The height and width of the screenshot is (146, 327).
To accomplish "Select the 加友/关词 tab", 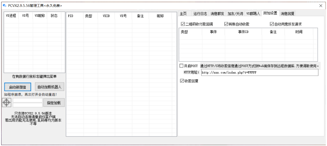I will tap(235, 13).
